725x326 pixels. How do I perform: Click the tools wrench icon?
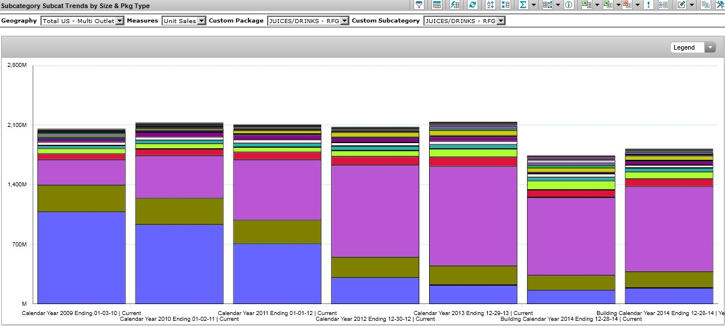click(x=719, y=5)
